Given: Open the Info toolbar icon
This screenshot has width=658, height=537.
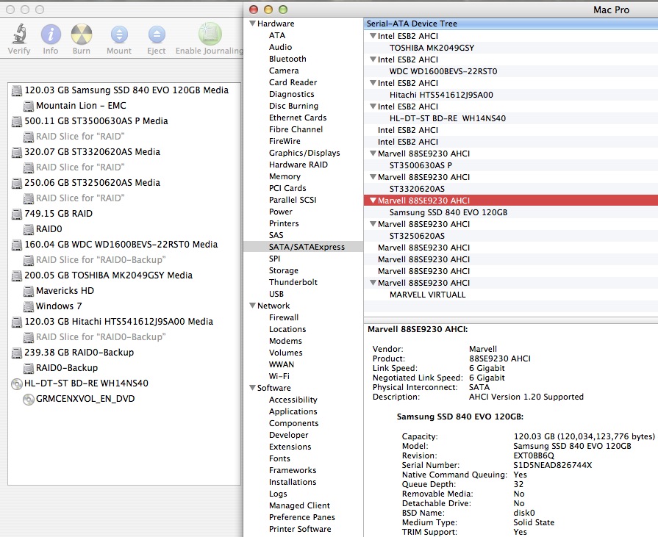Looking at the screenshot, I should coord(51,34).
